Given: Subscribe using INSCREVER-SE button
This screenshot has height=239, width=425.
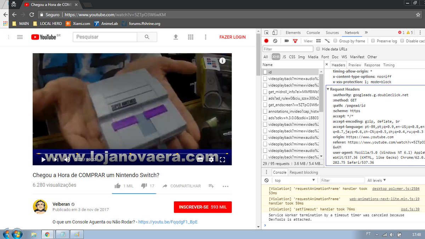Looking at the screenshot, I should coord(203,207).
